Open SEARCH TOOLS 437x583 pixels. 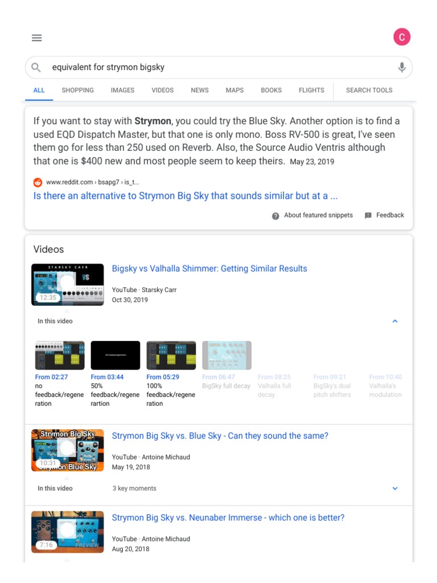[369, 91]
